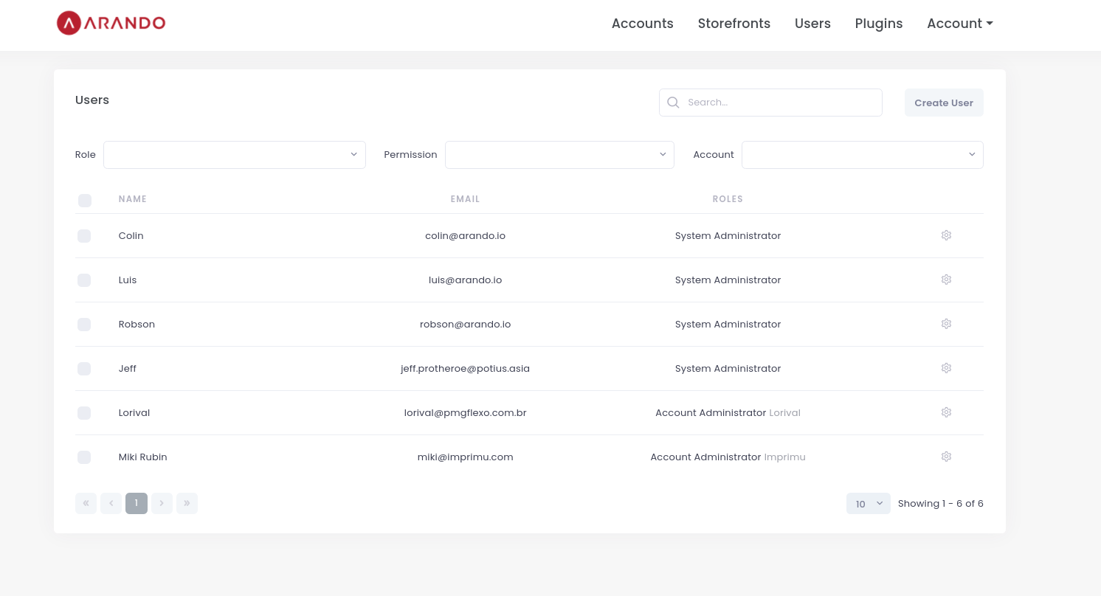Focus the user Search field
1101x596 pixels.
779,103
